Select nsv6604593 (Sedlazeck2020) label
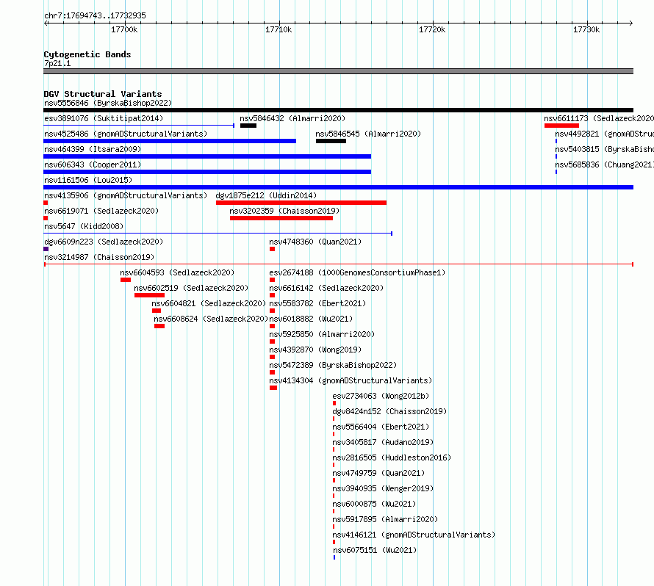 click(x=177, y=272)
